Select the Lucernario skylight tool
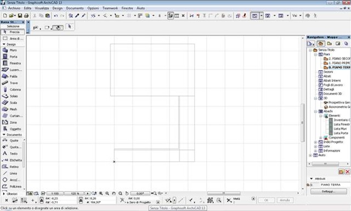This screenshot has width=351, height=211. [13, 70]
